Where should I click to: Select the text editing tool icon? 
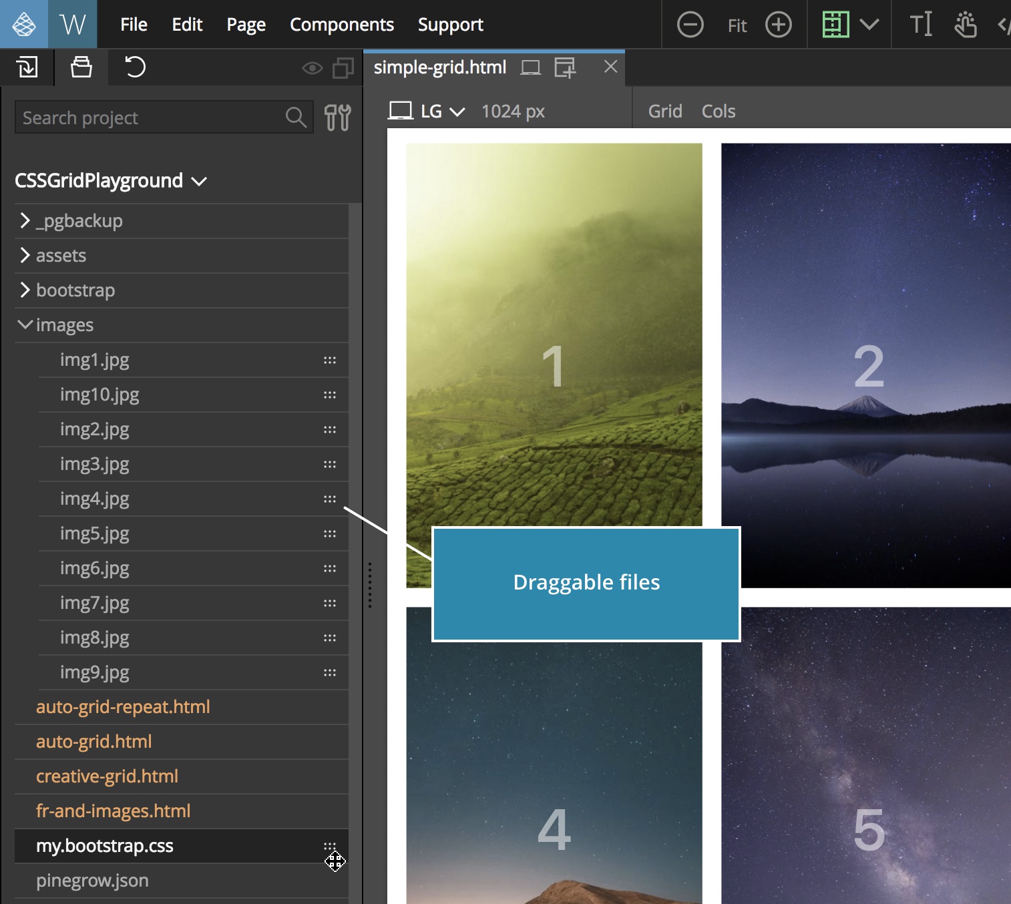921,25
